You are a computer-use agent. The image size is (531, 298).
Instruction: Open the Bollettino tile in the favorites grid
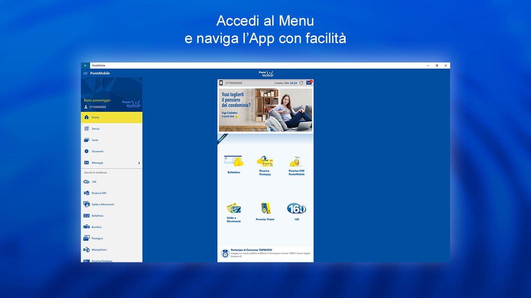tap(234, 165)
